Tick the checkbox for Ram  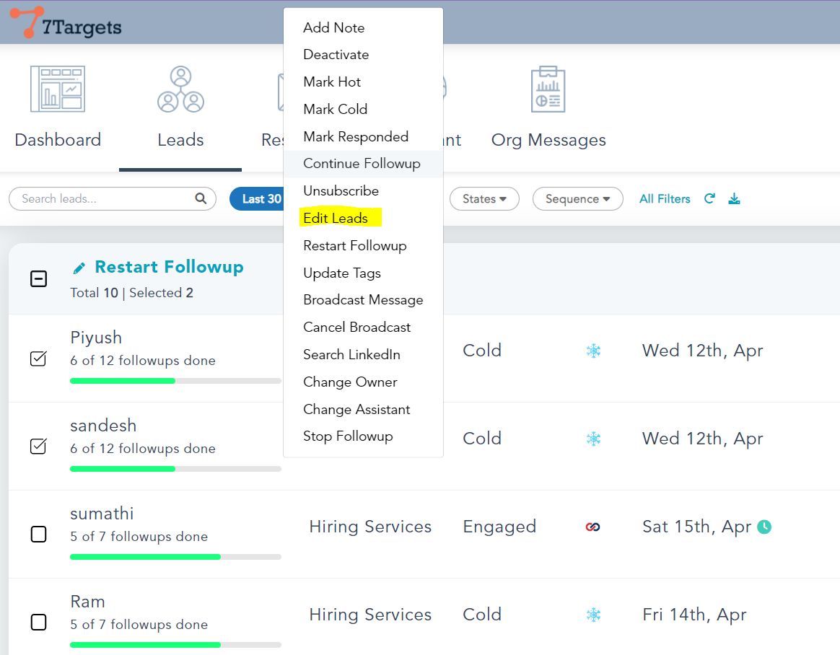click(x=38, y=622)
